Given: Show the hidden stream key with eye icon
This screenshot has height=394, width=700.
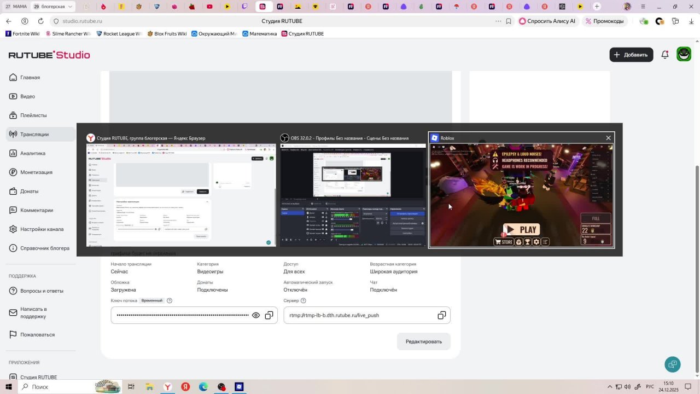Looking at the screenshot, I should [256, 315].
